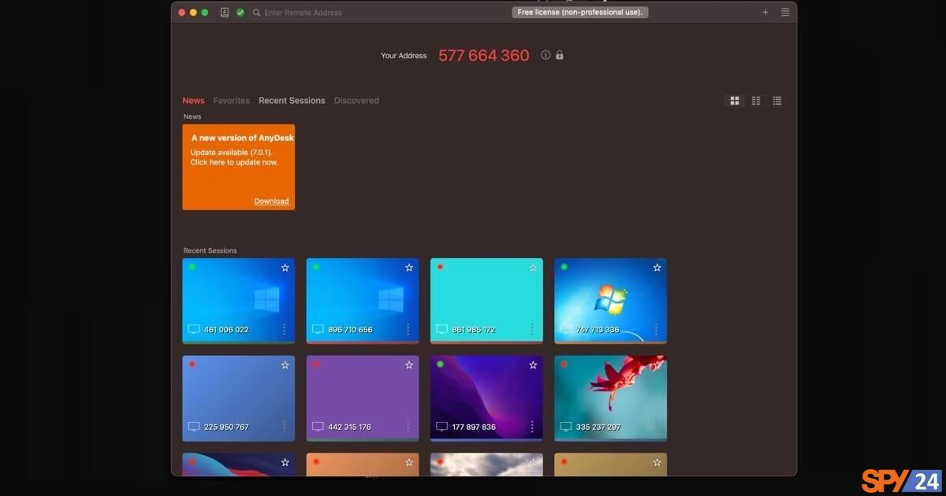Switch to detailed list view of sessions

pyautogui.click(x=755, y=100)
